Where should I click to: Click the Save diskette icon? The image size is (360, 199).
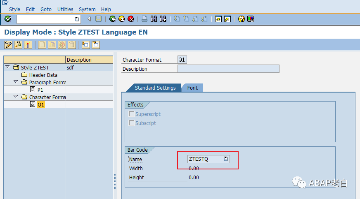[99, 19]
